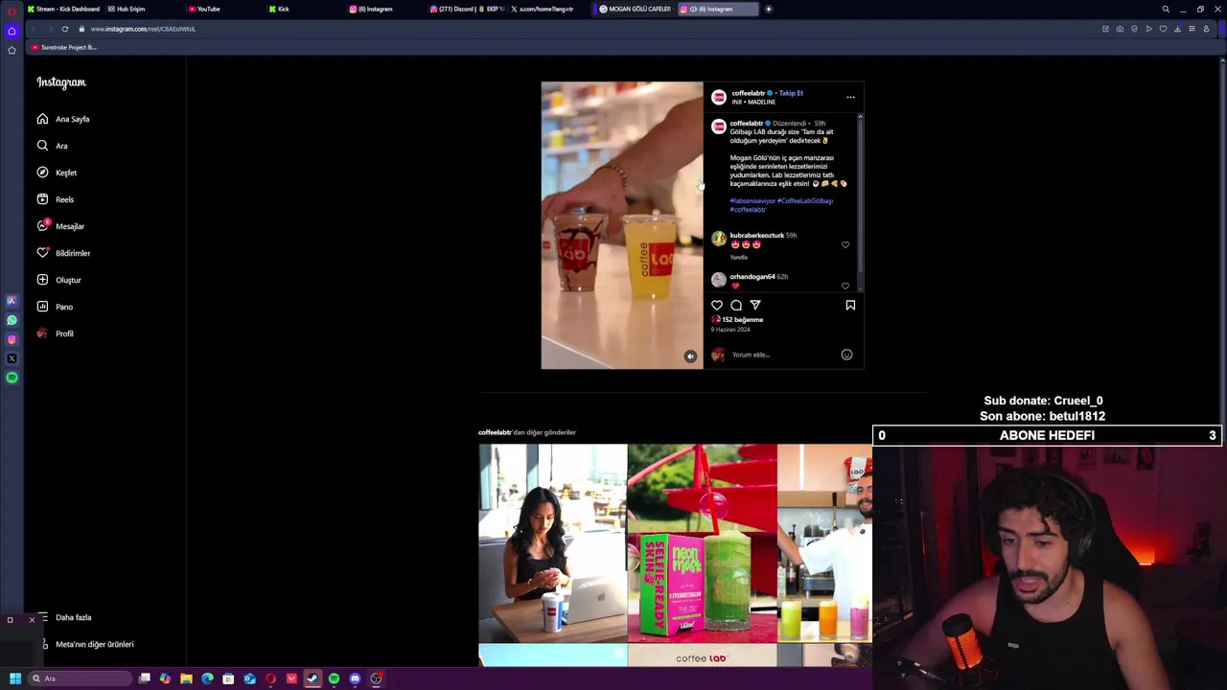Open the post's three-dot options menu
The width and height of the screenshot is (1227, 690).
coord(850,97)
